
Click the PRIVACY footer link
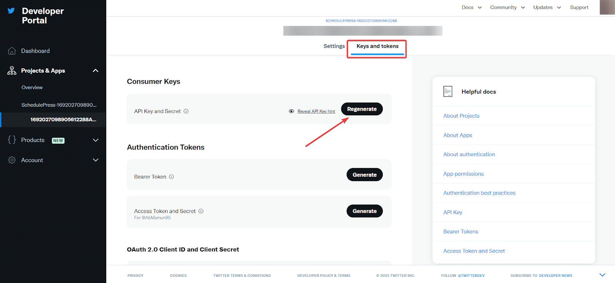[x=135, y=276]
